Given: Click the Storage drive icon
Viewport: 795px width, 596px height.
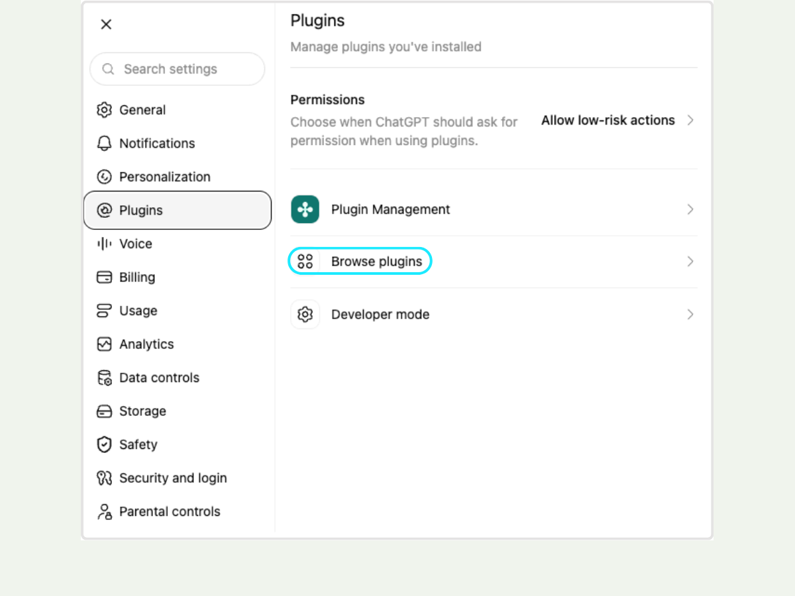Looking at the screenshot, I should coord(104,411).
